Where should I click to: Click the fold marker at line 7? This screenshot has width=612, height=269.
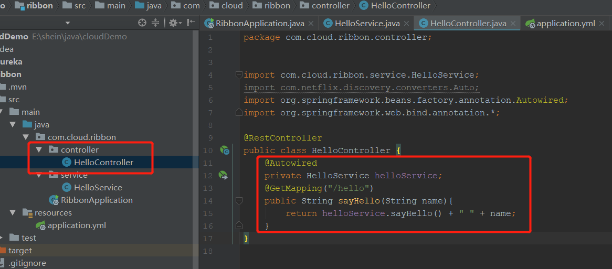tap(239, 113)
